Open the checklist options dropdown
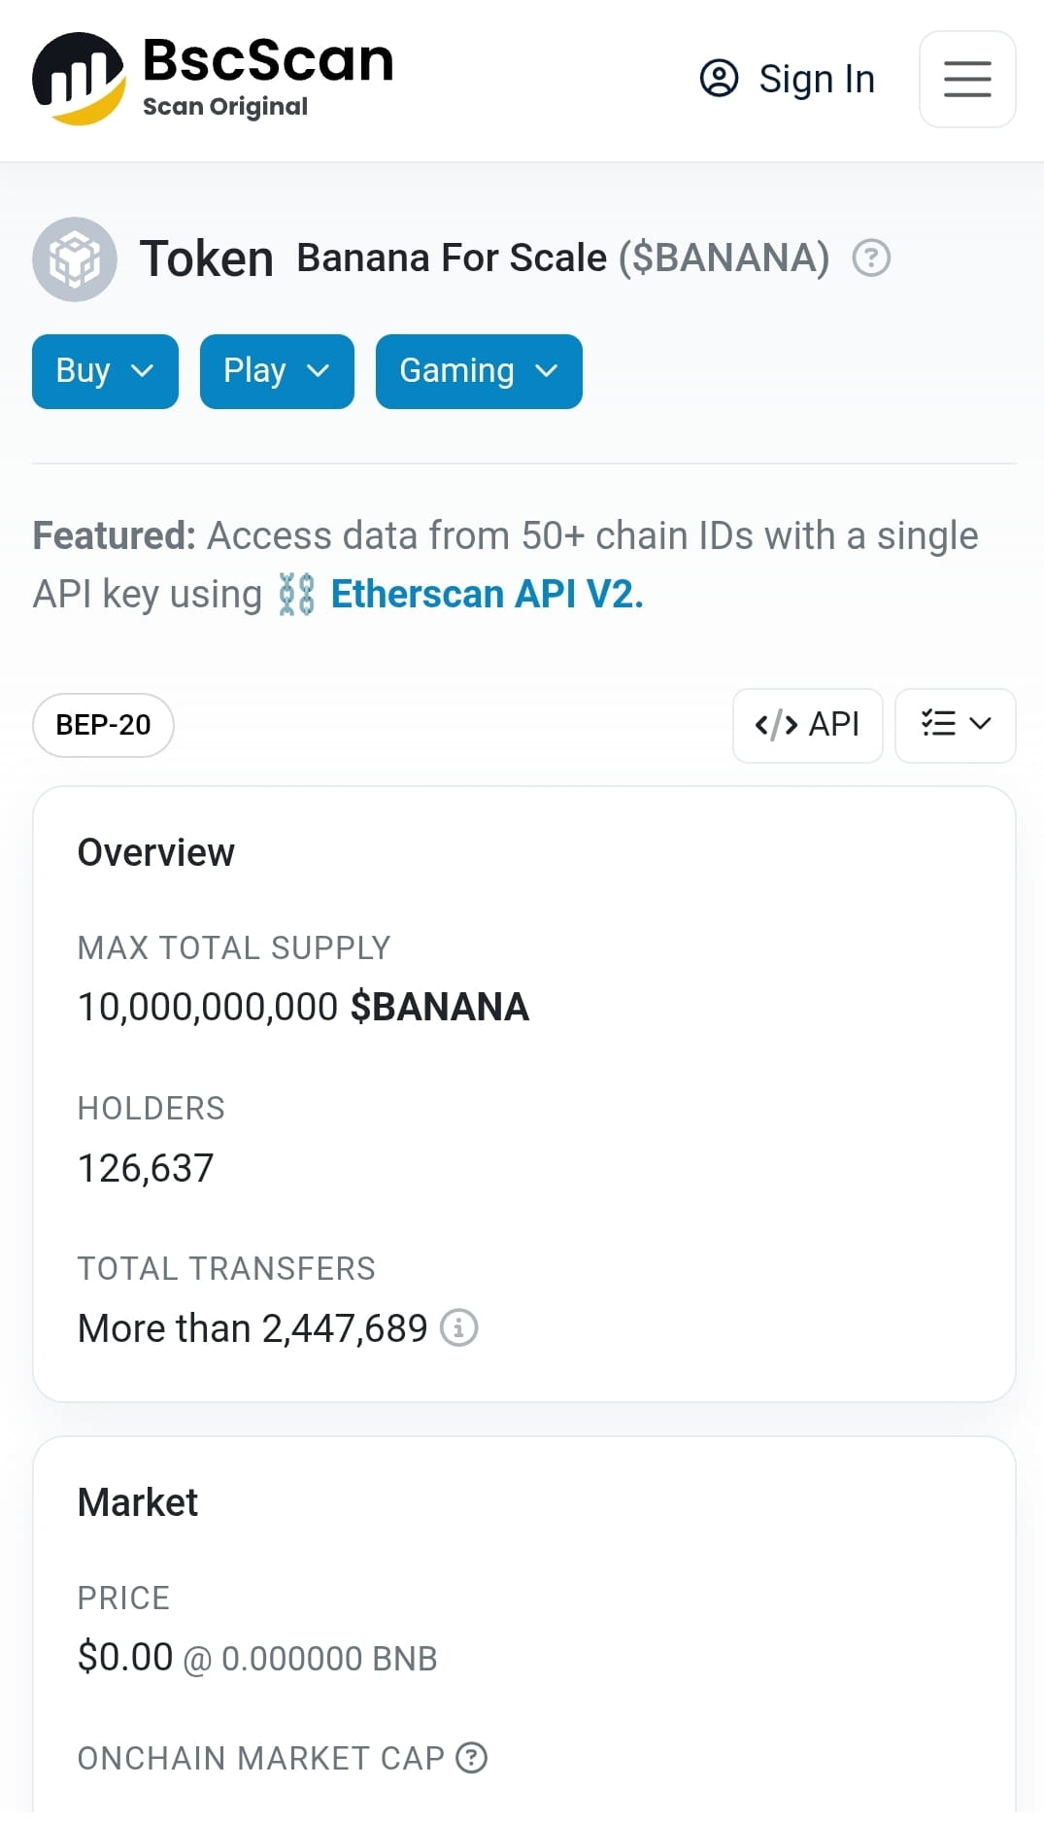Viewport: 1044px width, 1823px height. 956,725
